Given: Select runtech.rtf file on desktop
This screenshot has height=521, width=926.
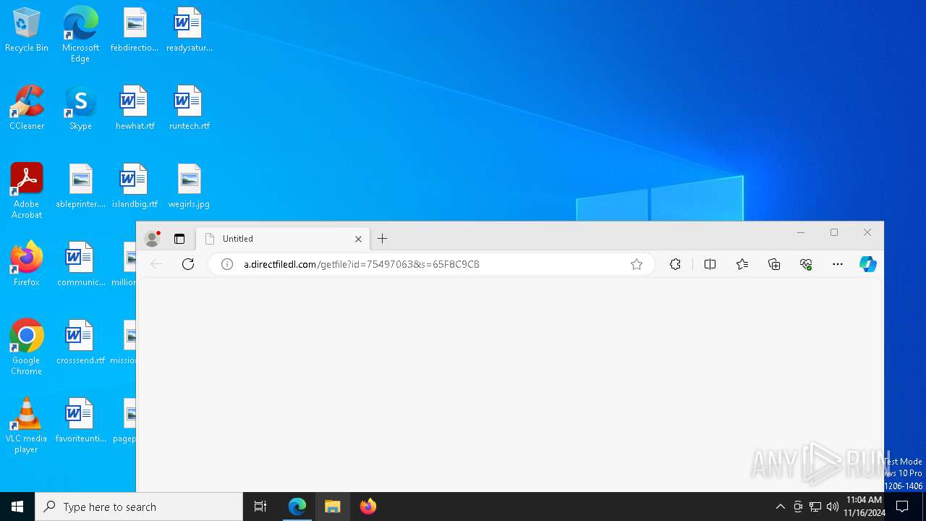Looking at the screenshot, I should [190, 108].
